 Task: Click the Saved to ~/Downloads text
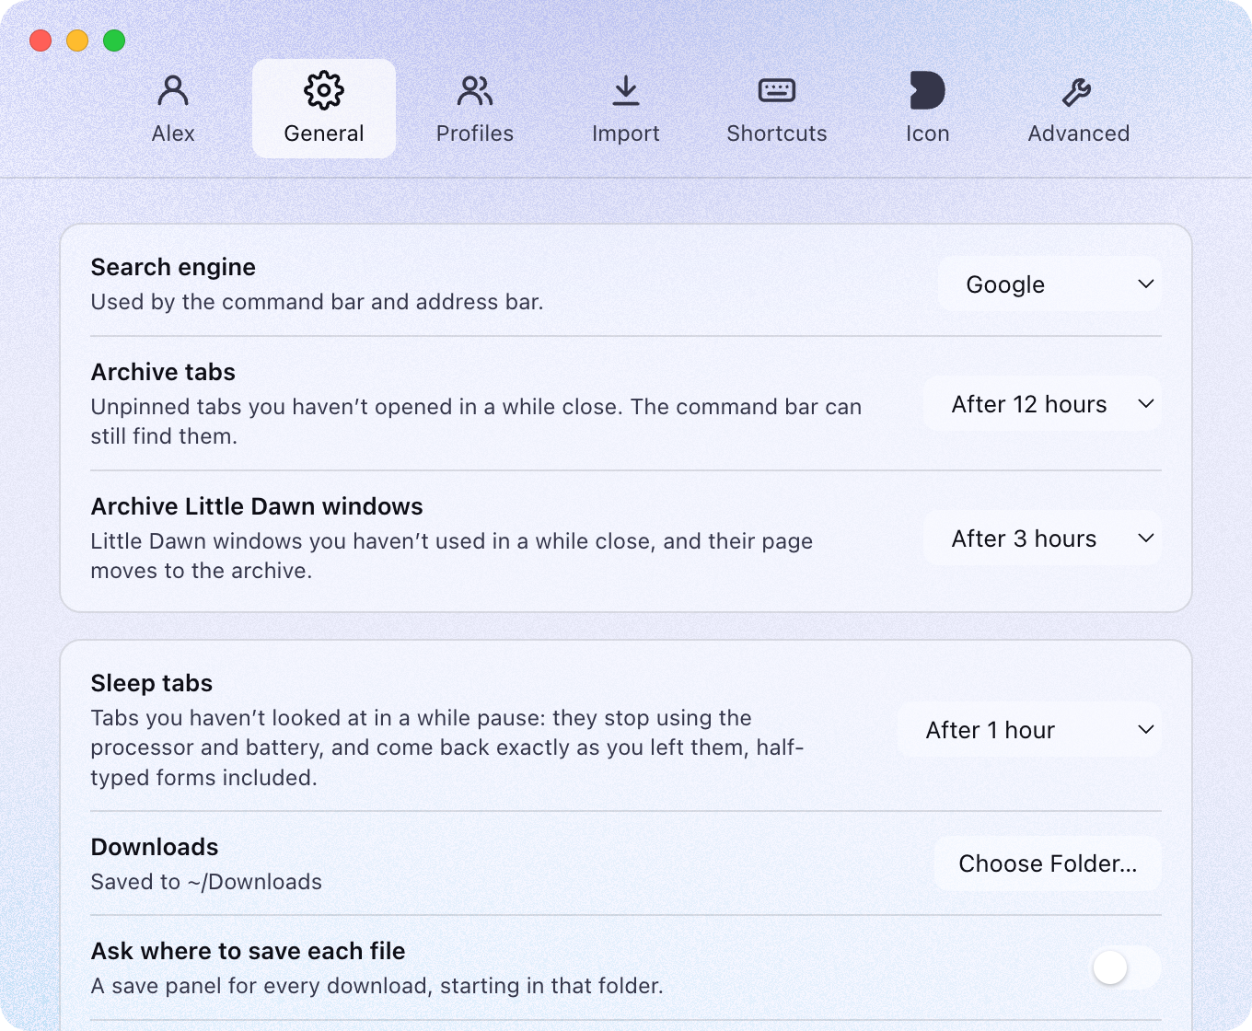coord(206,882)
